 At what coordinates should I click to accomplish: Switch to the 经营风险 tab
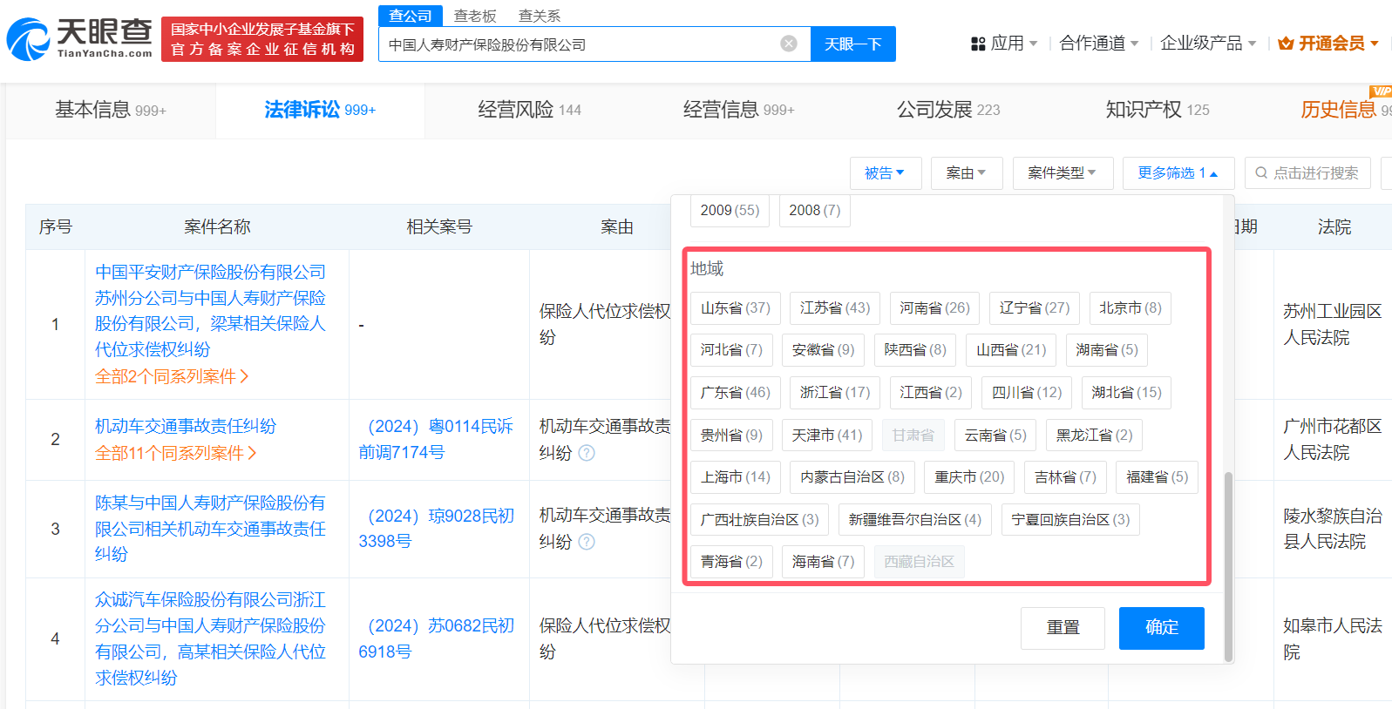(529, 110)
